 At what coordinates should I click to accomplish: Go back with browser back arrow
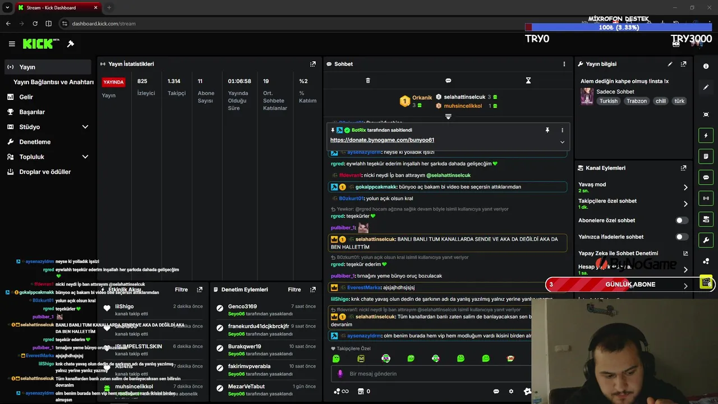pyautogui.click(x=8, y=24)
